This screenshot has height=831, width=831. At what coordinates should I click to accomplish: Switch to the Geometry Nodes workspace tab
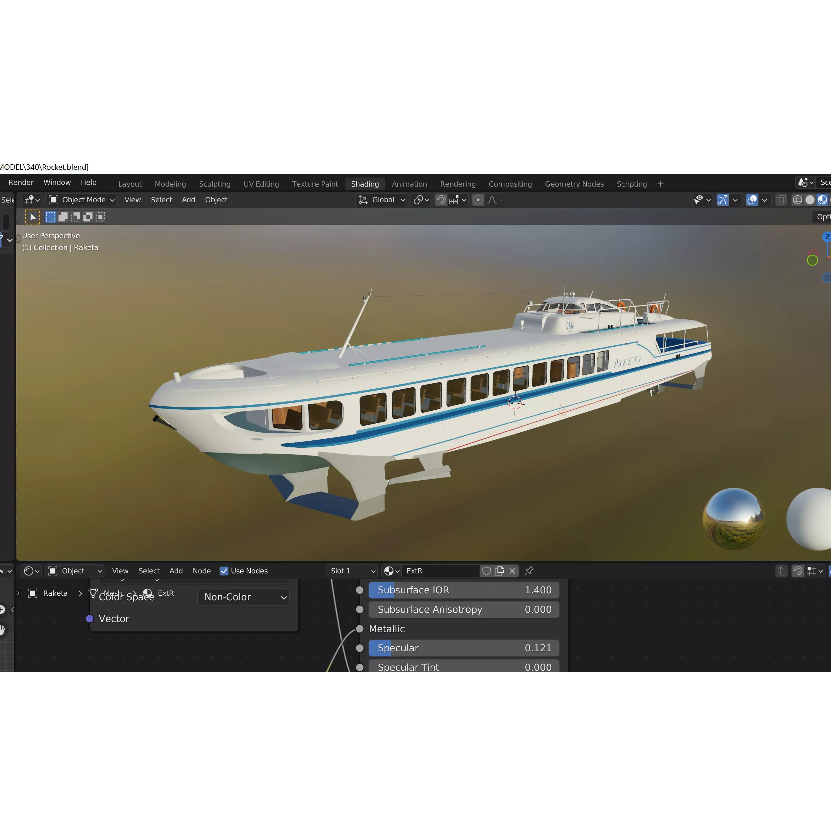coord(574,184)
